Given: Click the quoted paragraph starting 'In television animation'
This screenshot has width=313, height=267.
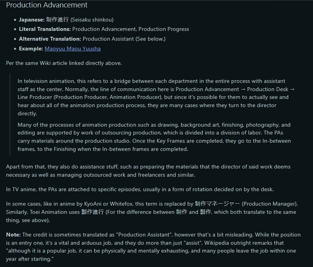Looking at the screenshot, I should pos(153,97).
